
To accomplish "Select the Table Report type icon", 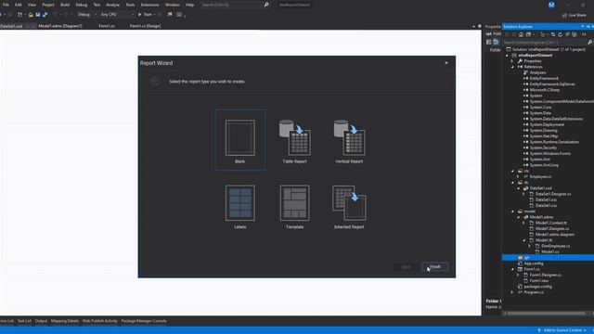I will click(295, 137).
